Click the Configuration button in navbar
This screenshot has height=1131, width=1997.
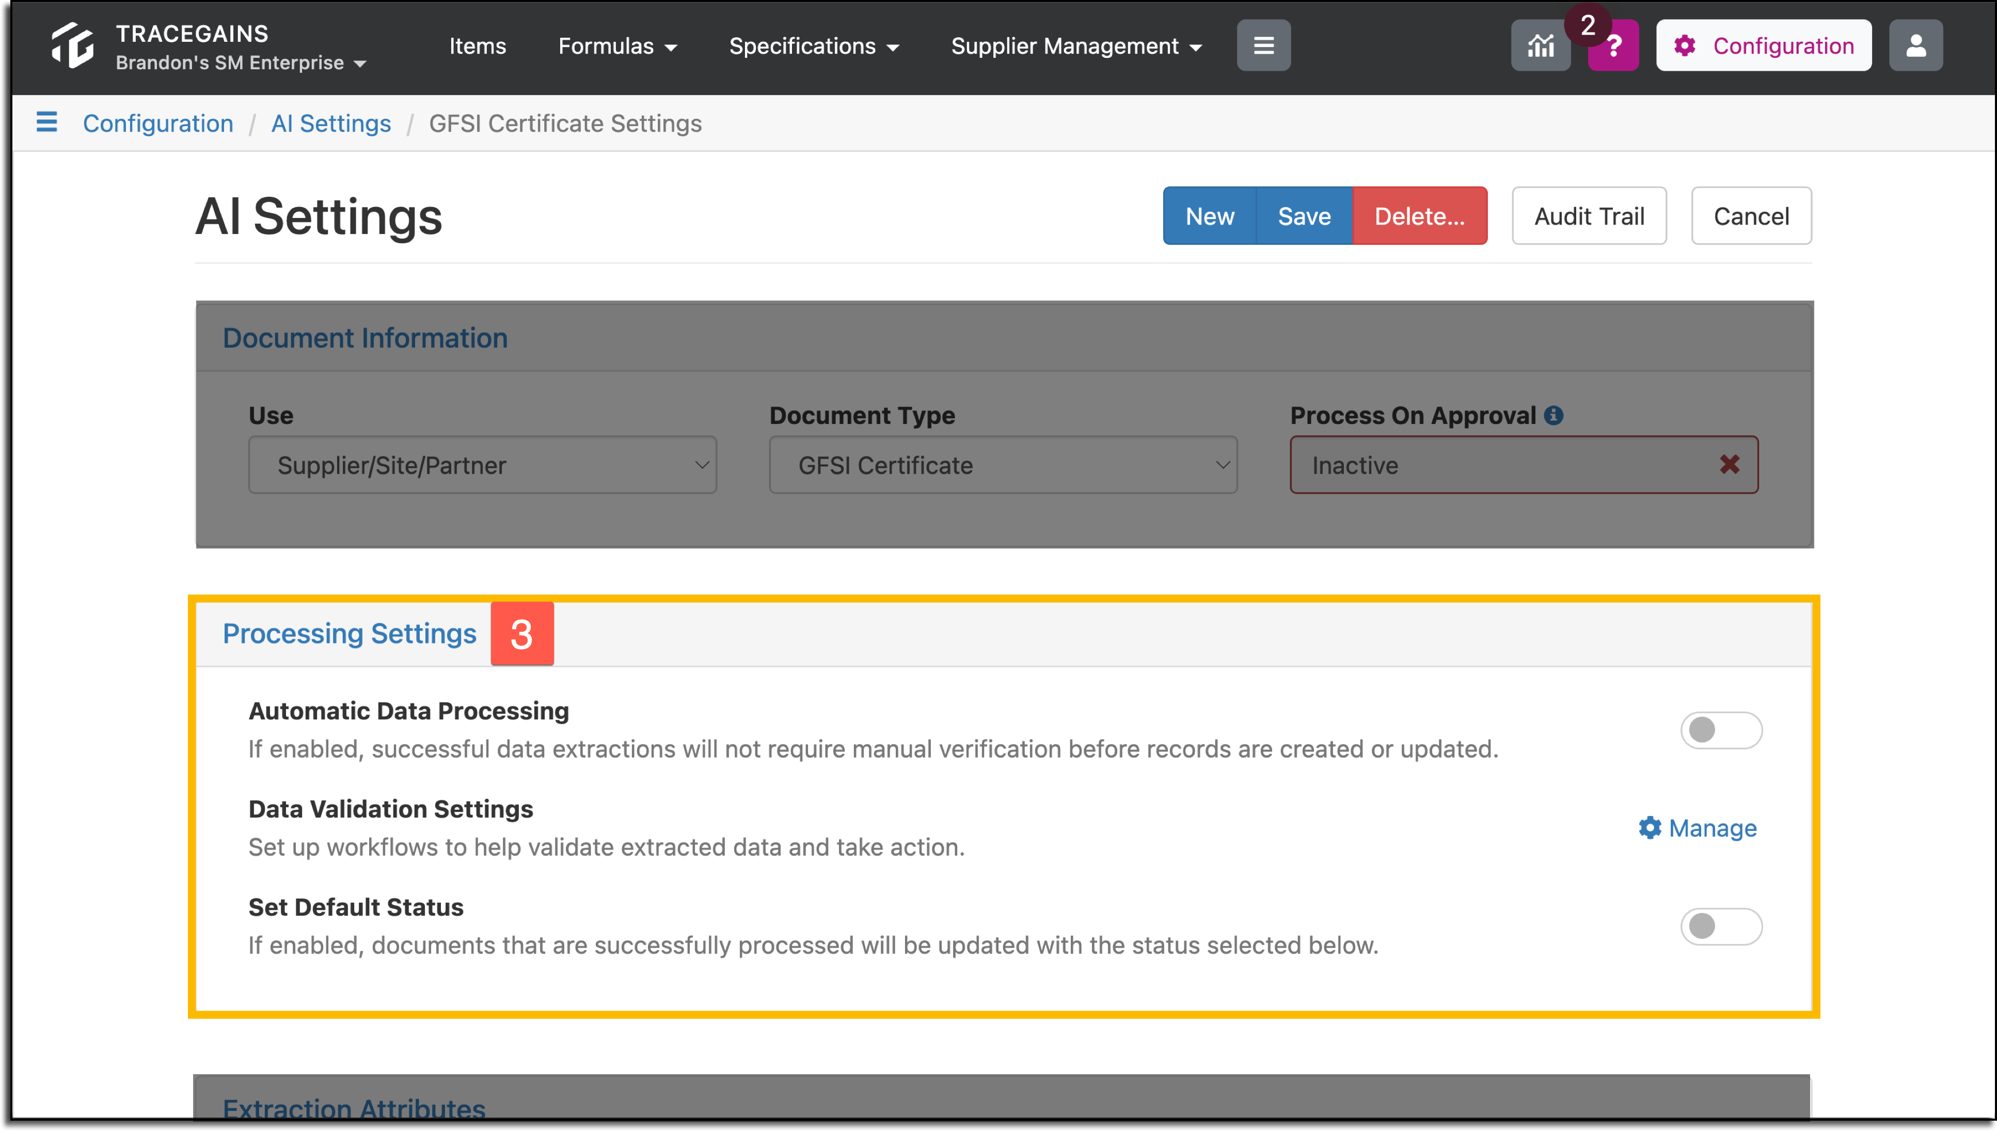[1763, 46]
